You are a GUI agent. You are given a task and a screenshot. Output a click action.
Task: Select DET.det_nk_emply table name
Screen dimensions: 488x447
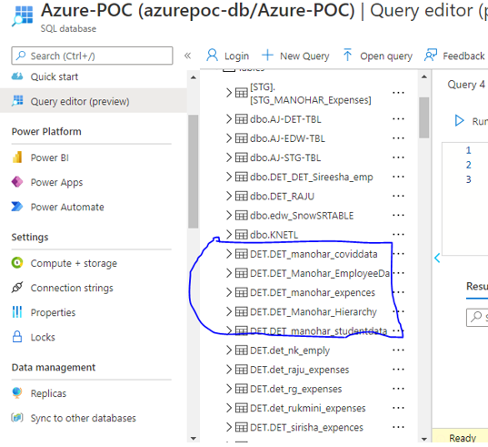290,350
